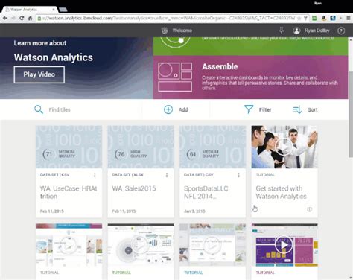This screenshot has height=280, width=353.
Task: Open the Chrome hamburger menu
Action: click(349, 18)
